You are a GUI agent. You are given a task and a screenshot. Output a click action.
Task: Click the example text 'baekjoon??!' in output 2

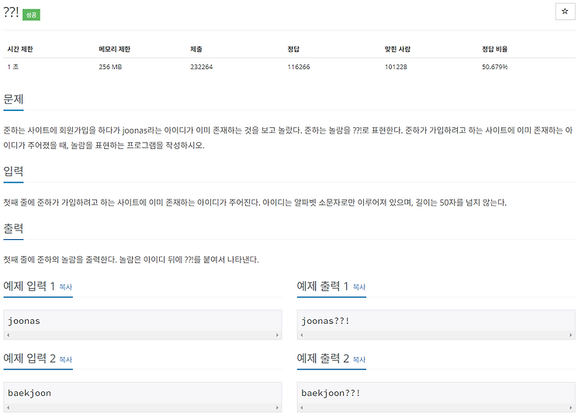click(331, 393)
